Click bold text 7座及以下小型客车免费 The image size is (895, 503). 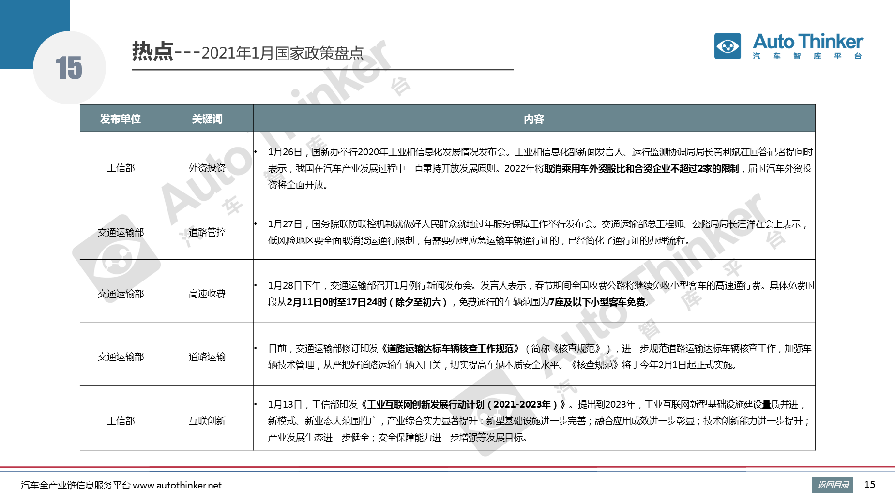pyautogui.click(x=597, y=302)
